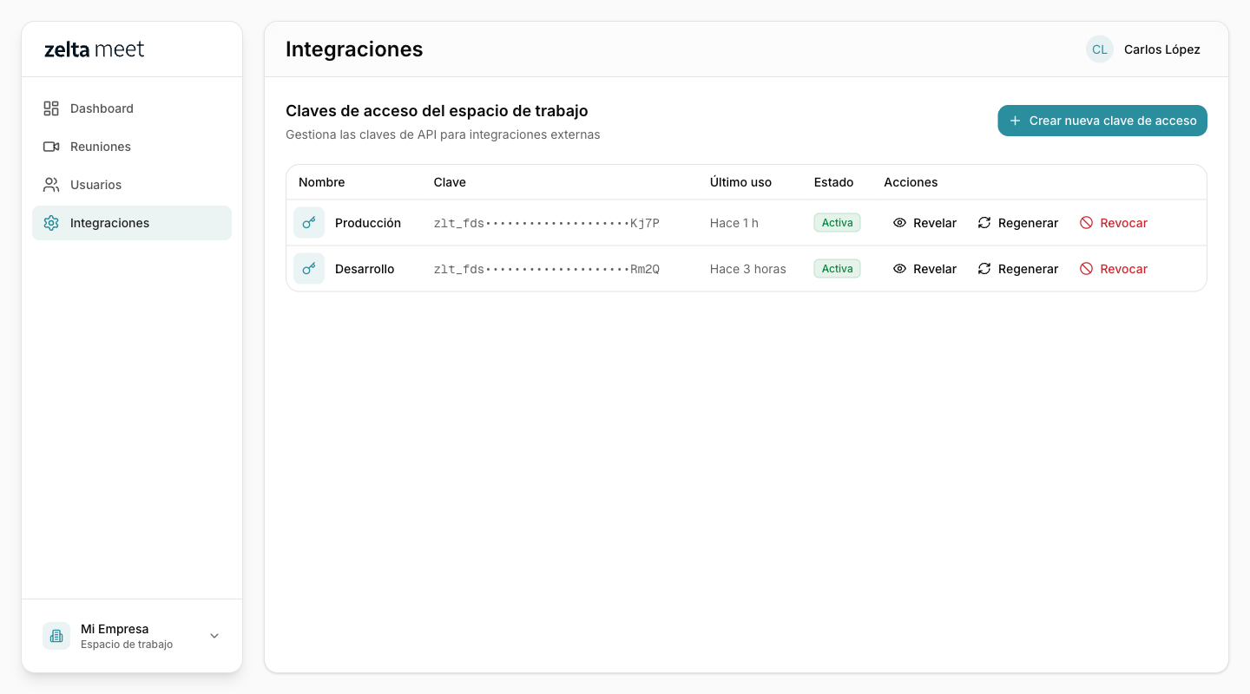Screen dimensions: 1250x694
Task: Open the CL avatar in the header
Action: [x=1099, y=49]
